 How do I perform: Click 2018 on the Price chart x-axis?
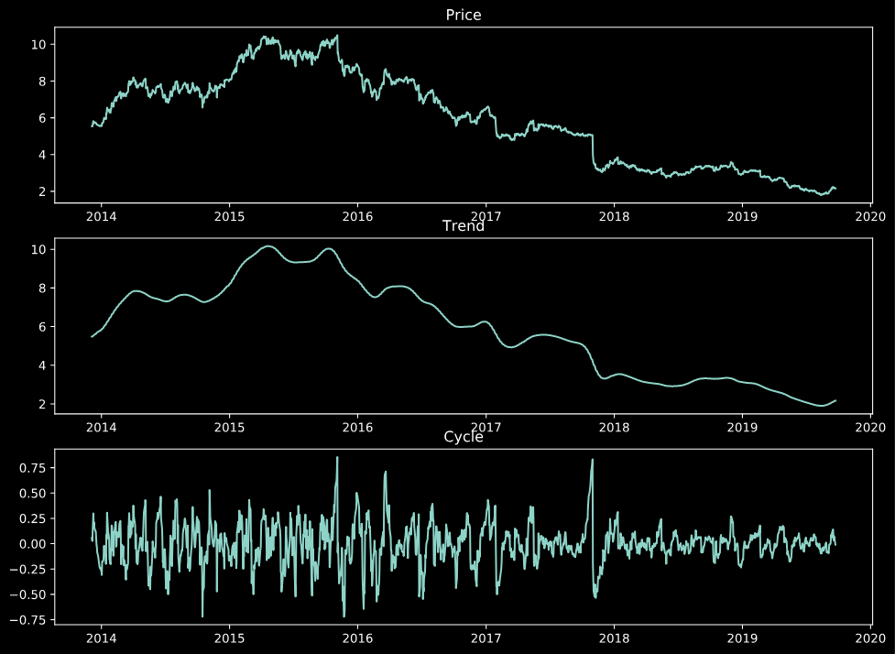[614, 216]
